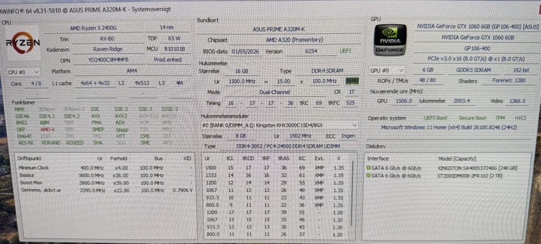Click the UEFI Boot indicator

pyautogui.click(x=436, y=118)
